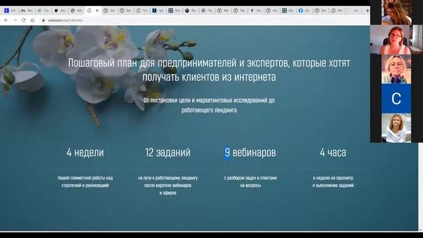
Task: Switch to the tab with the dark blue play icon
Action: tap(158, 11)
